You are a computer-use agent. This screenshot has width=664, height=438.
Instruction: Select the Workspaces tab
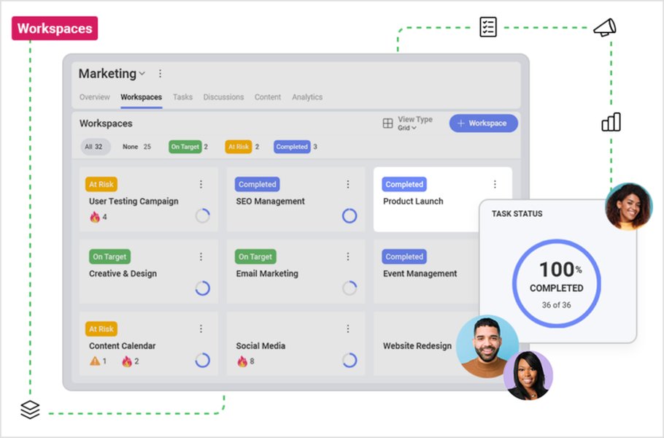pos(141,97)
